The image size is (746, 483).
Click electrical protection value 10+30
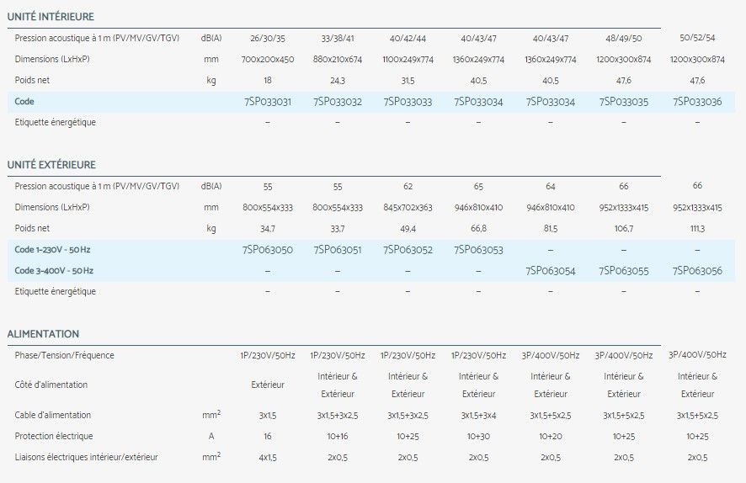coord(478,437)
